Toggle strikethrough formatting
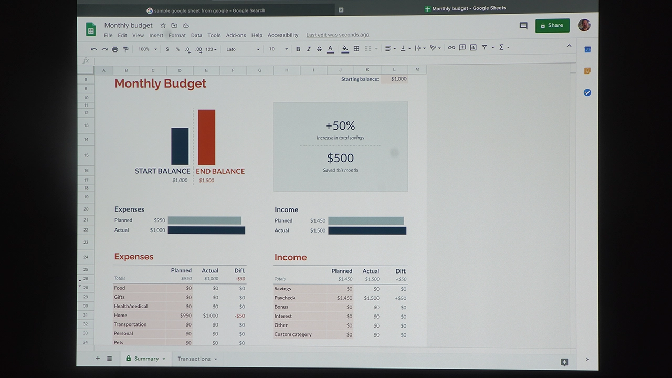 [319, 49]
